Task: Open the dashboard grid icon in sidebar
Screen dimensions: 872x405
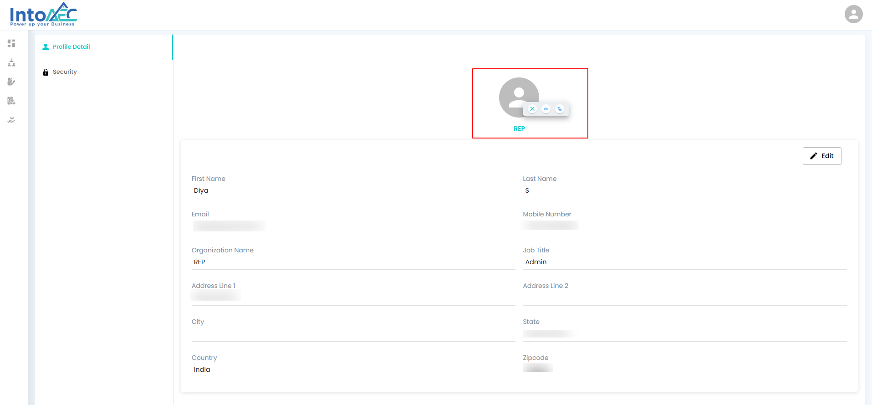Action: point(11,43)
